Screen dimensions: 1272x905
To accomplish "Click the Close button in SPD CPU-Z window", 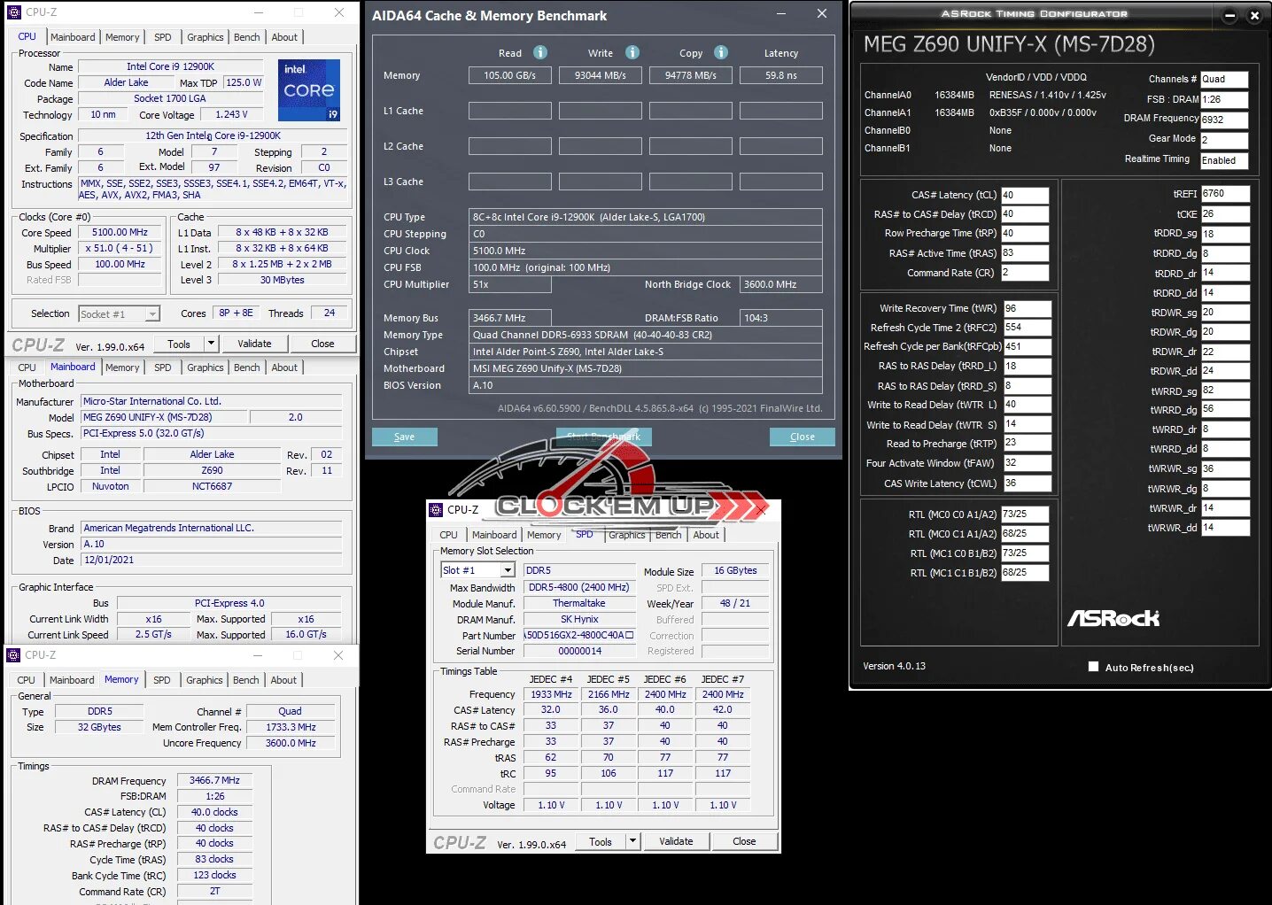I will click(744, 841).
